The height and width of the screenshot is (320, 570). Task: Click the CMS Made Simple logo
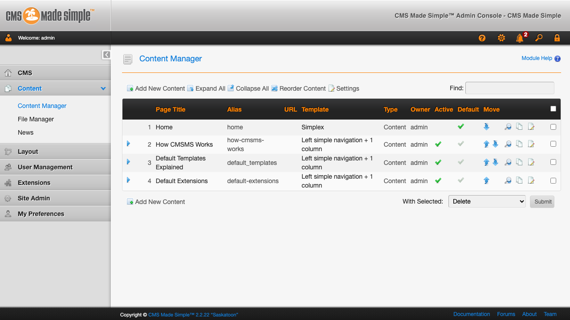pyautogui.click(x=50, y=16)
